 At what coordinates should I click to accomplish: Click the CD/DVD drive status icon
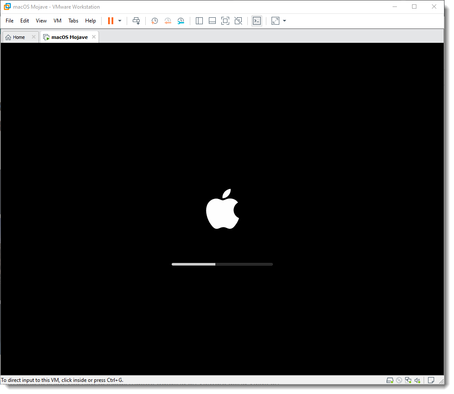point(399,381)
